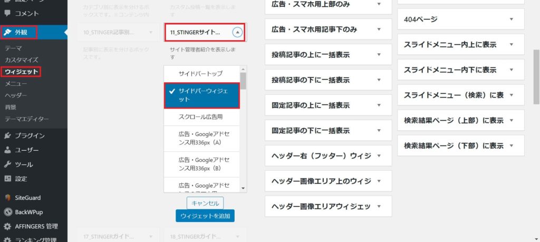
Task: Click the SiteGuard shield icon
Action: pos(7,198)
